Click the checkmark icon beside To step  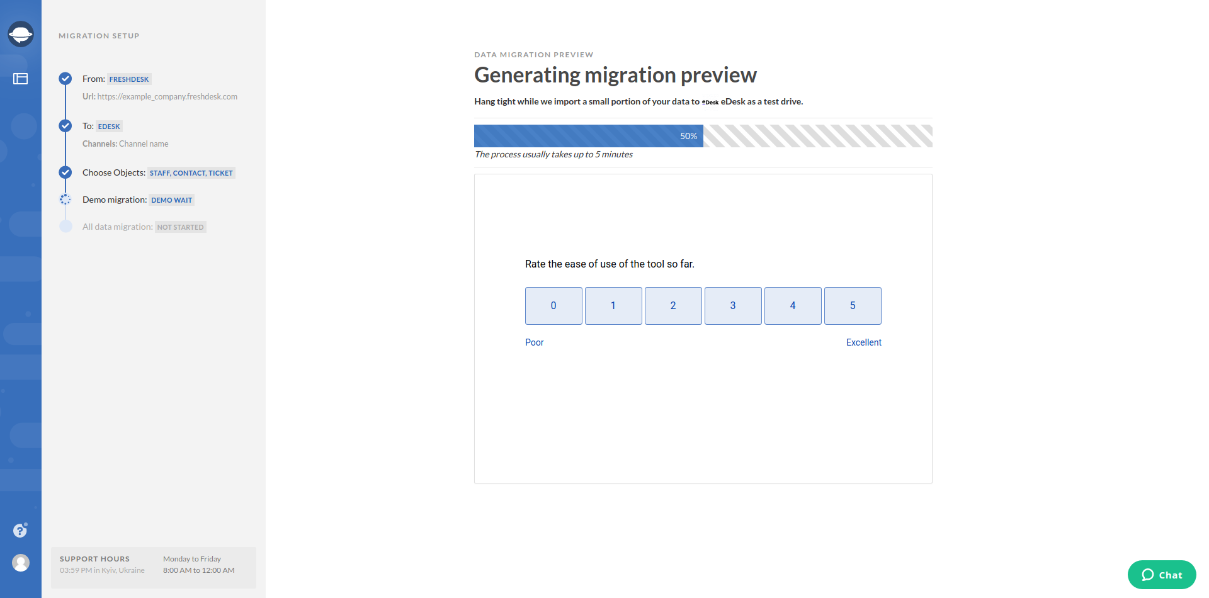65,126
